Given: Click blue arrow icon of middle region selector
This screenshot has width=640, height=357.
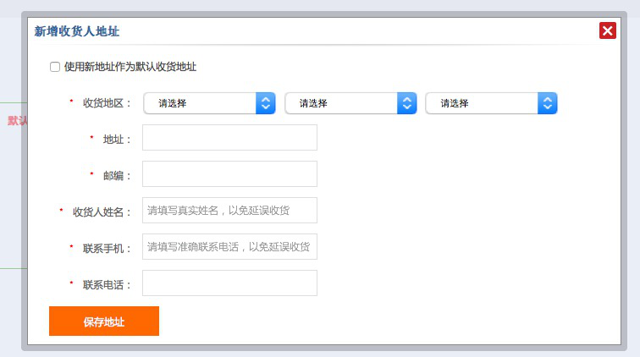Looking at the screenshot, I should 407,103.
